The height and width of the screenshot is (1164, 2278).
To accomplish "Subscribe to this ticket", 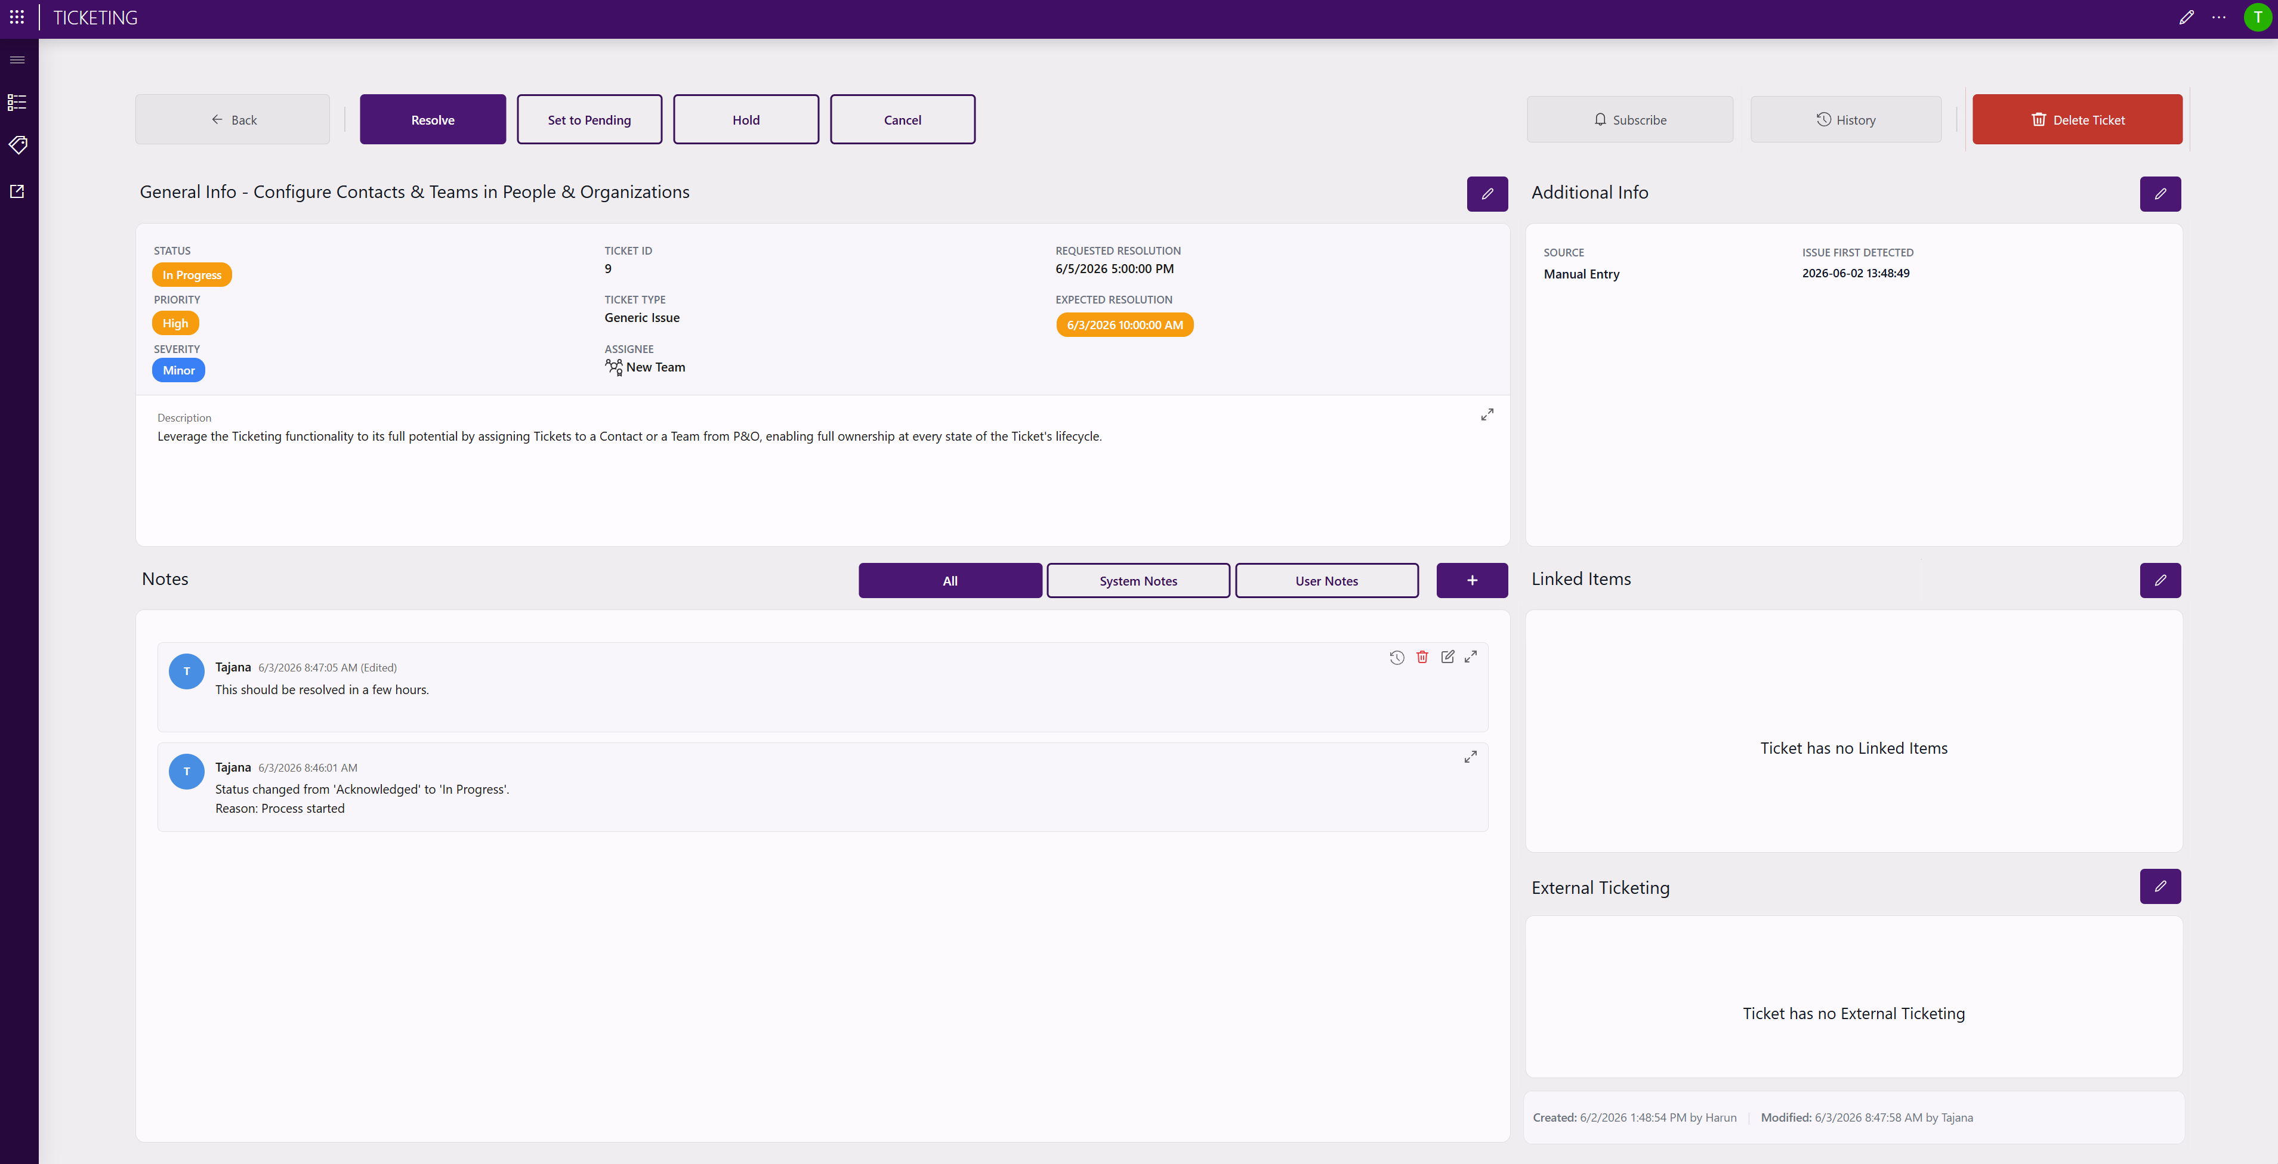I will [x=1630, y=119].
